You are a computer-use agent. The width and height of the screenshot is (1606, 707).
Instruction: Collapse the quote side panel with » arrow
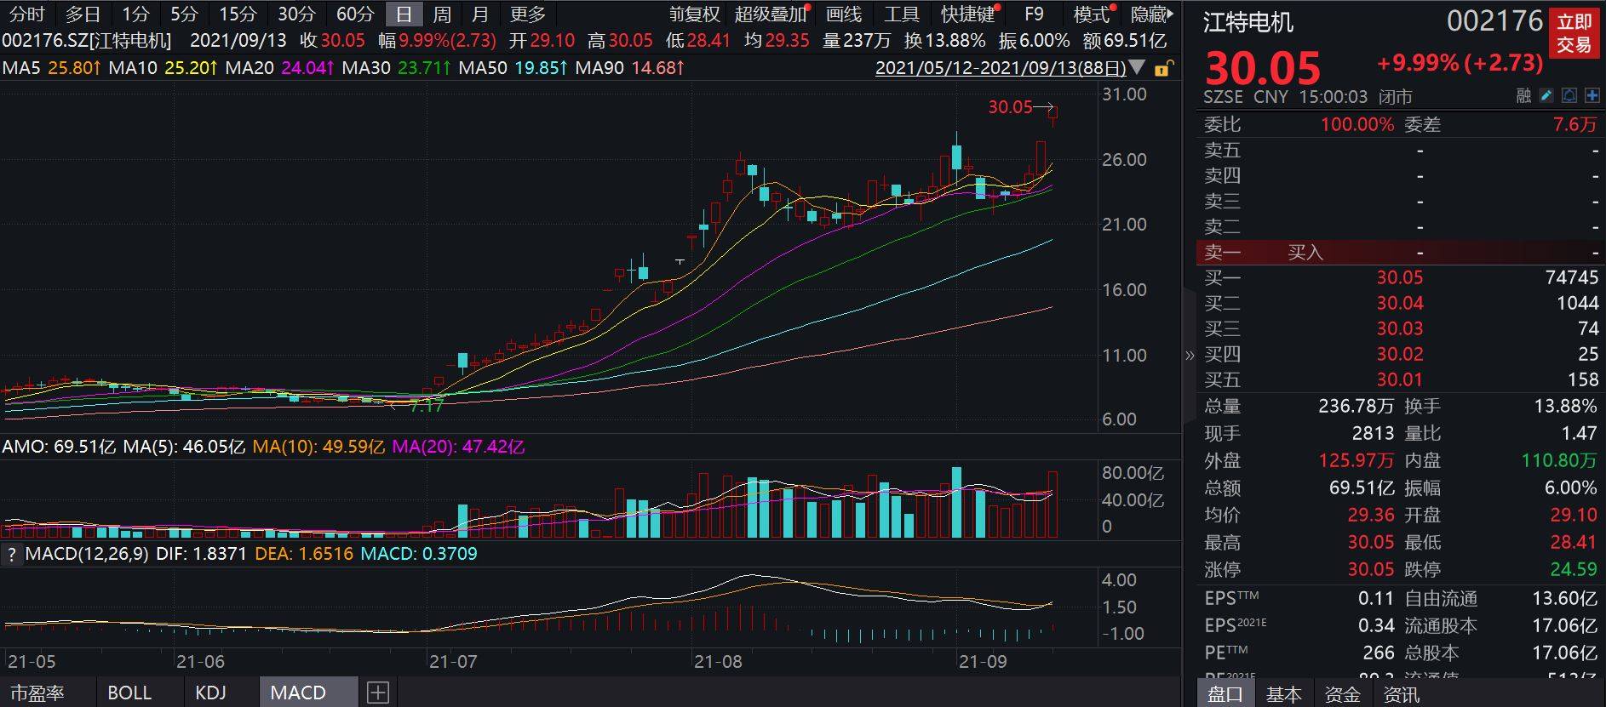[x=1190, y=355]
